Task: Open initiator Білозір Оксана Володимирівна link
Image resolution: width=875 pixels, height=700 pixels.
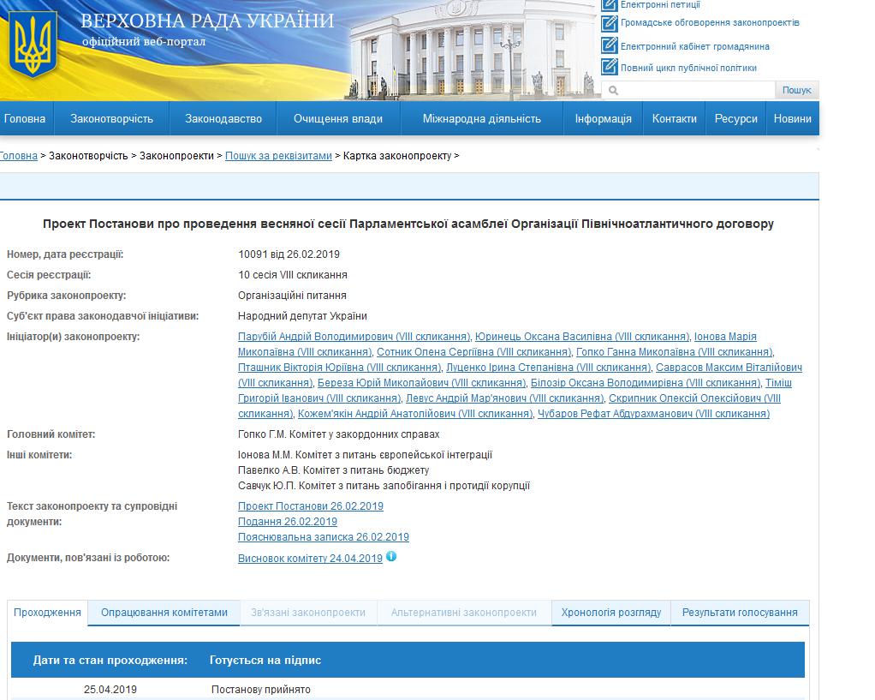Action: click(645, 383)
